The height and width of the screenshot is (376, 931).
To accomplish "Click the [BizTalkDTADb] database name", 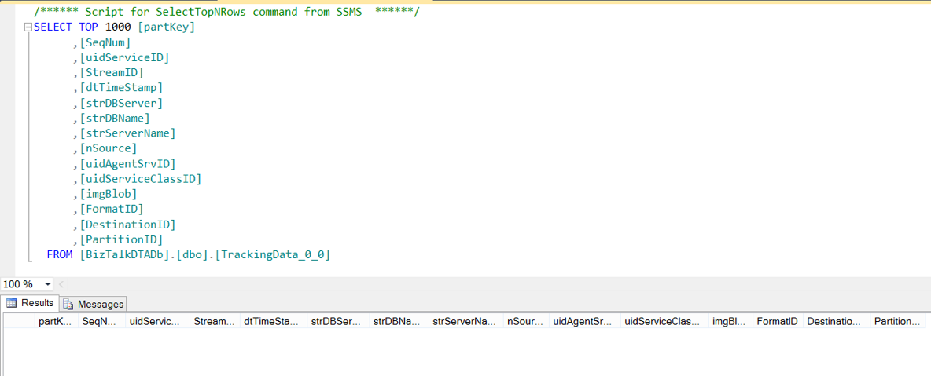I will pyautogui.click(x=124, y=255).
